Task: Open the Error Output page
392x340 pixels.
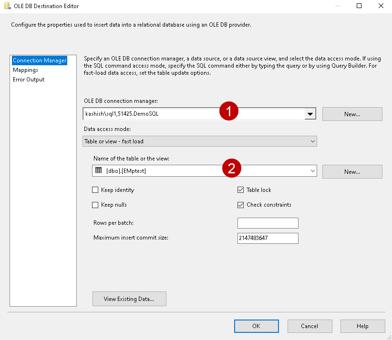Action: 29,80
